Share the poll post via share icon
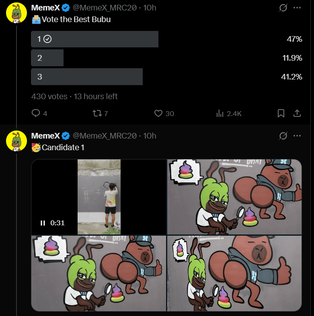 [297, 114]
